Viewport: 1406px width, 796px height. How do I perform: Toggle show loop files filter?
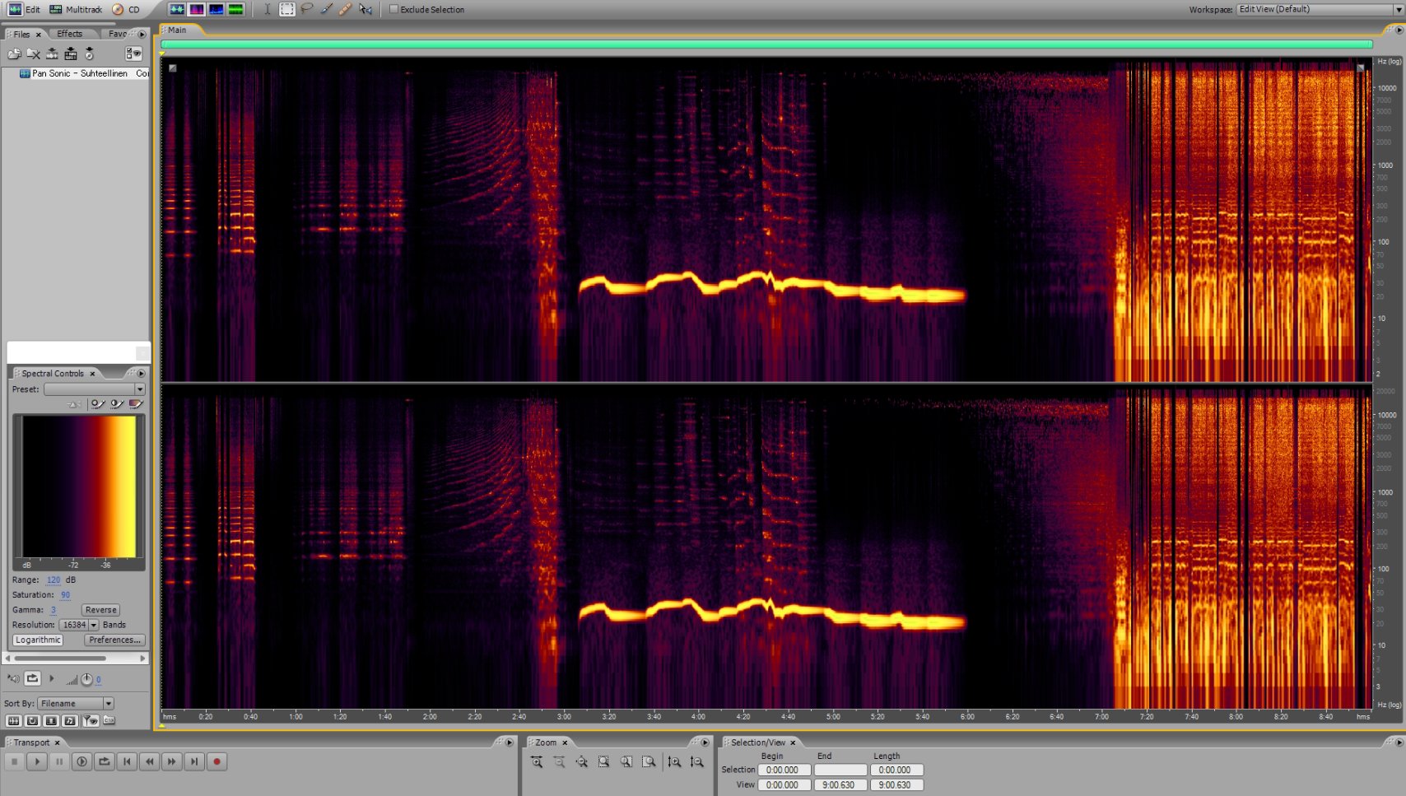[32, 720]
